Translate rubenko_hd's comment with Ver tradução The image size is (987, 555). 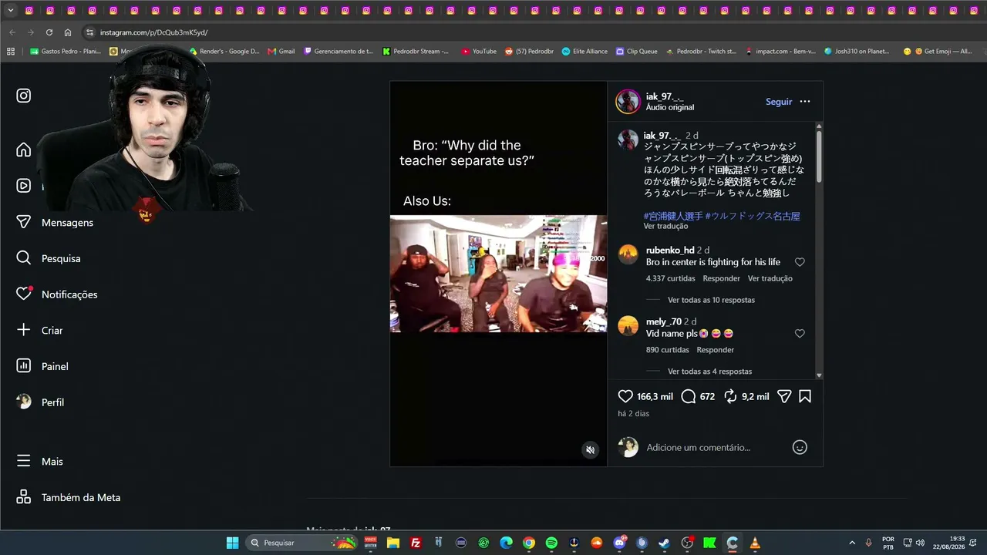tap(770, 278)
